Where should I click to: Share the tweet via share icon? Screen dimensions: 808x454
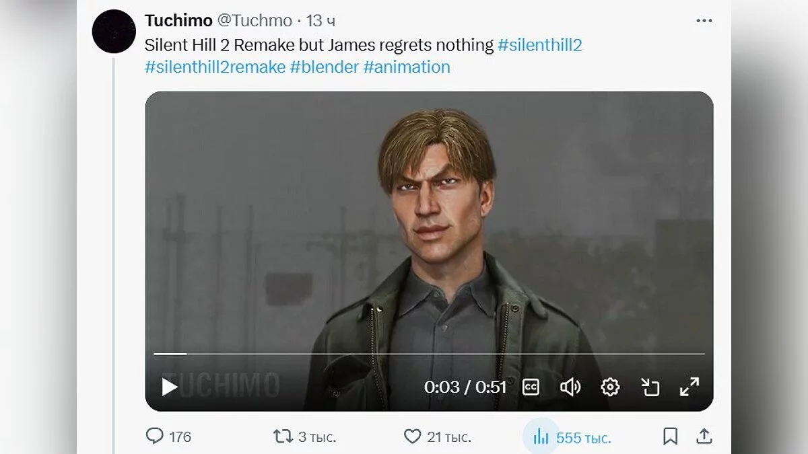coord(704,436)
